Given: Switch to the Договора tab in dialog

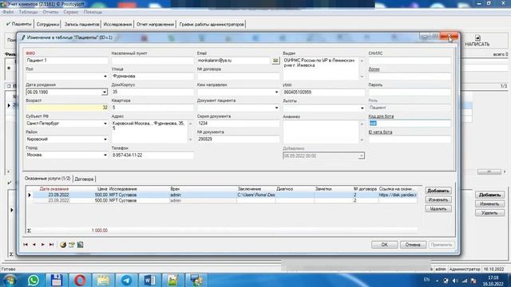Looking at the screenshot, I should pyautogui.click(x=84, y=179).
